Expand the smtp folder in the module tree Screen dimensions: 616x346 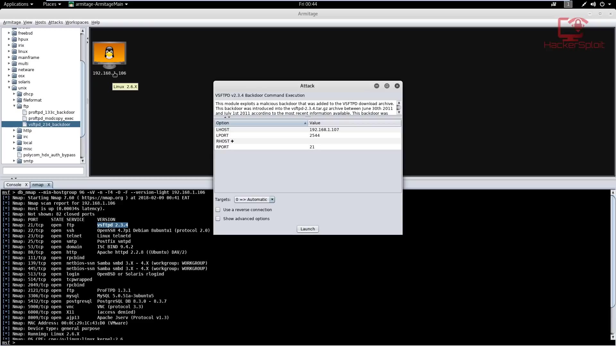coord(13,161)
